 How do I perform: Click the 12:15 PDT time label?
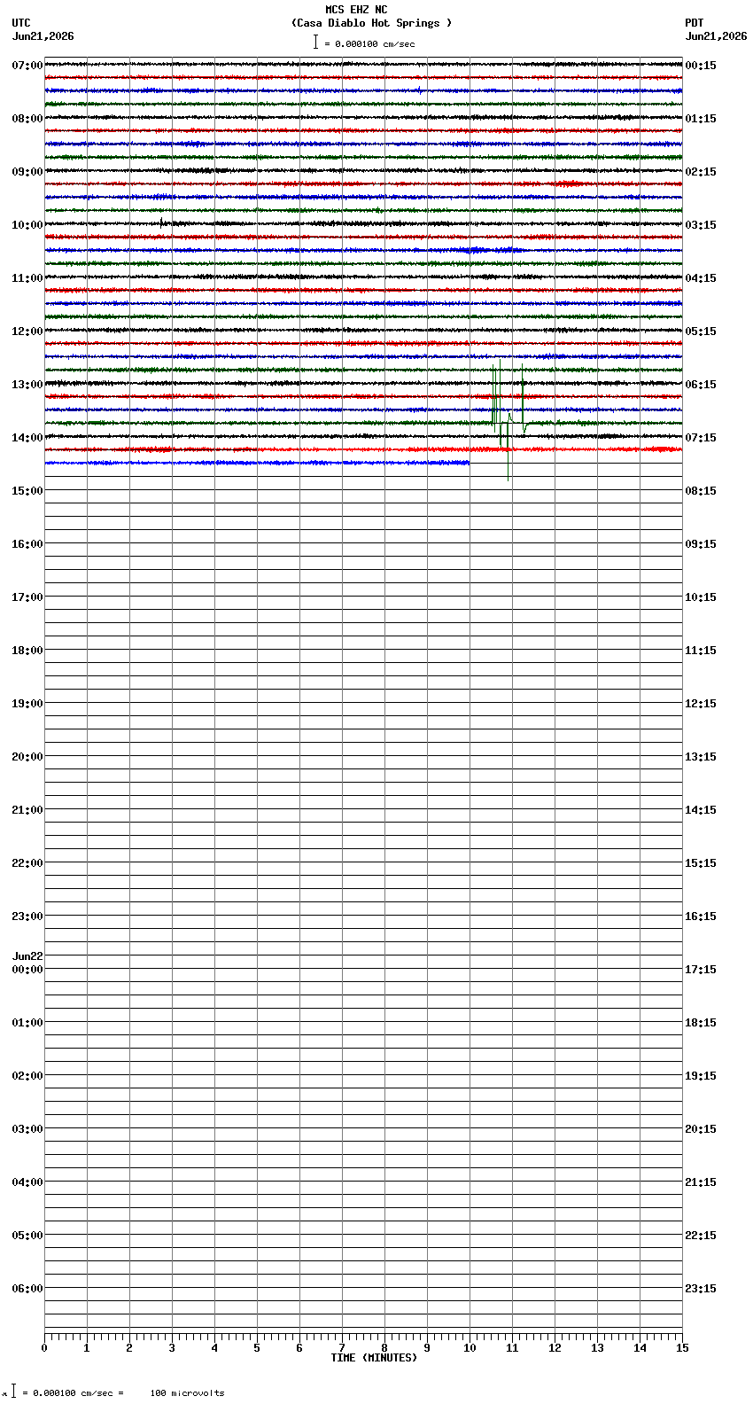click(701, 704)
